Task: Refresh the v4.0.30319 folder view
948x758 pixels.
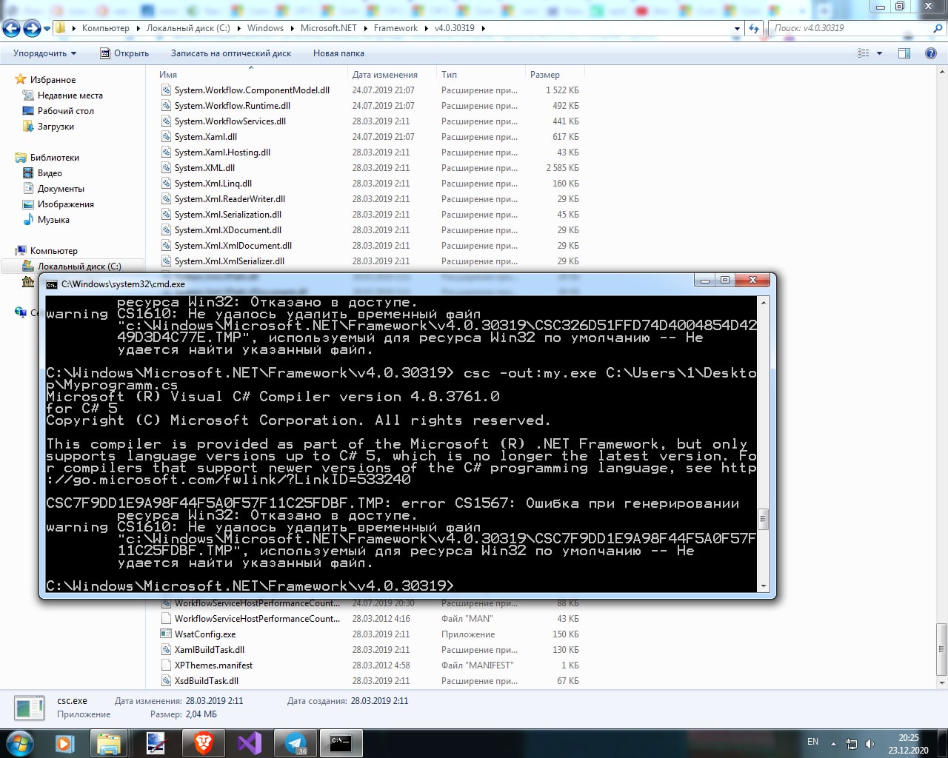Action: (x=754, y=28)
